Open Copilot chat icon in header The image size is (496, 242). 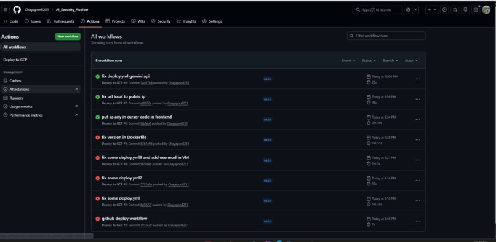(408, 10)
